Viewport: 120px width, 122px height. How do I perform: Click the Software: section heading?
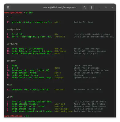pyautogui.click(x=13, y=44)
